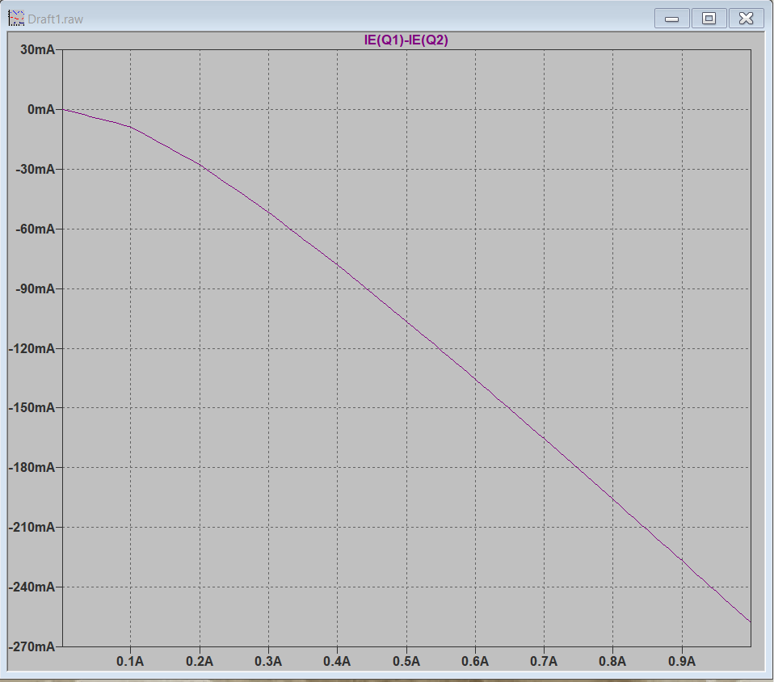Image resolution: width=774 pixels, height=682 pixels.
Task: Click the IE(Q1)-IE(Q2) trace label
Action: pyautogui.click(x=406, y=40)
